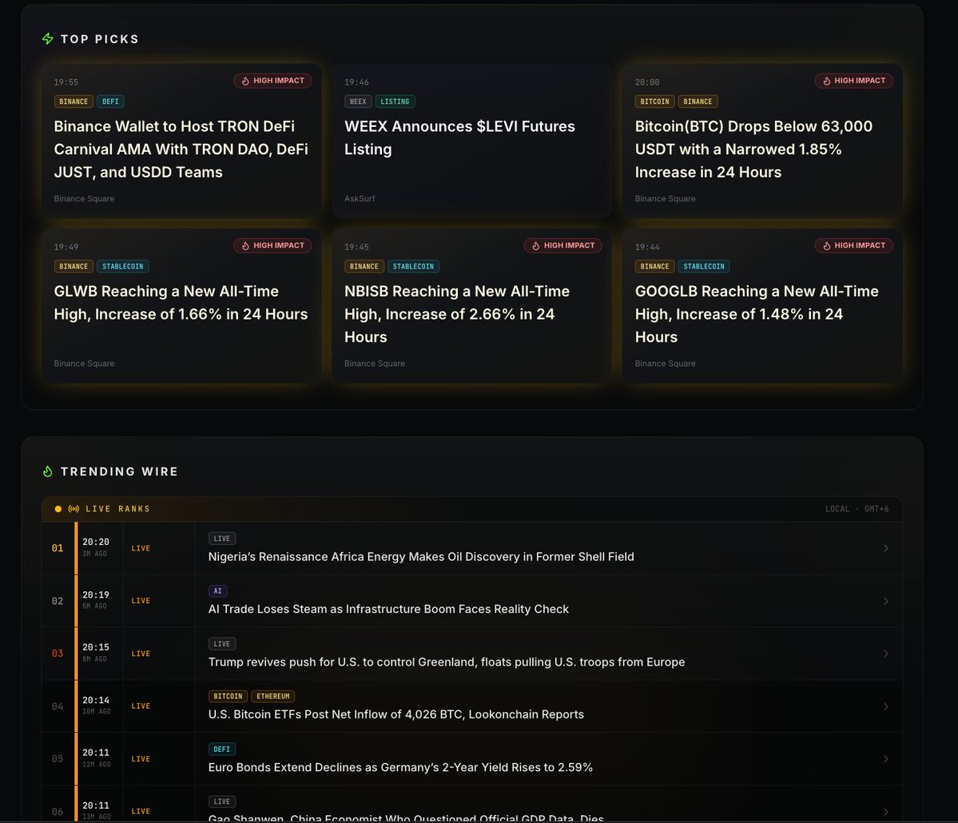
Task: Click the LOCAL · GMT+6 timezone label
Action: [x=857, y=509]
